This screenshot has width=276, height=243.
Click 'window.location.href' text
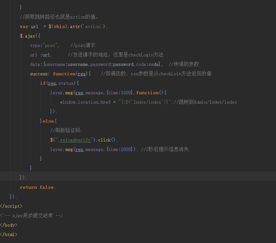coord(85,102)
